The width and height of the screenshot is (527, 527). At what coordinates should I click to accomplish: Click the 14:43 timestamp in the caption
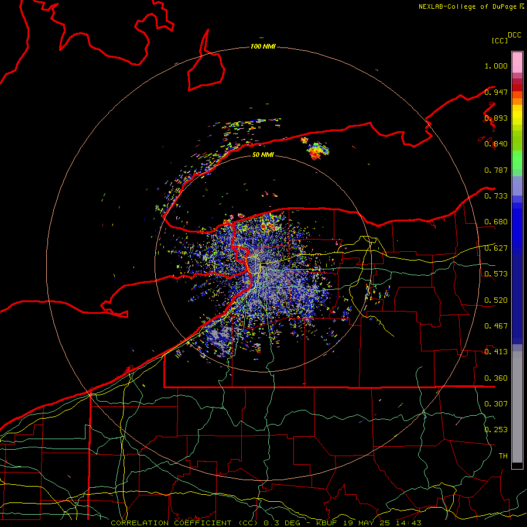tap(408, 523)
